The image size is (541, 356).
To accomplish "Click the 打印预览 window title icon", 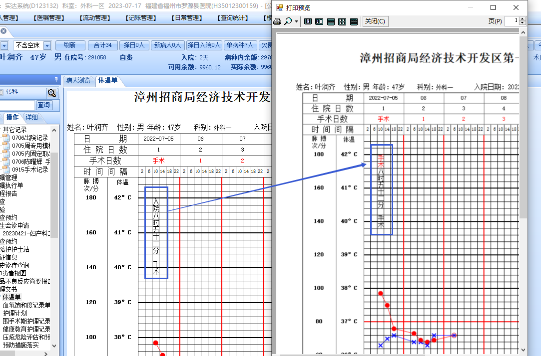I will pyautogui.click(x=280, y=7).
